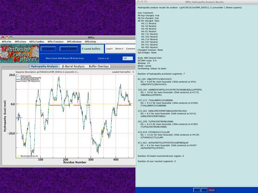Screen dimensions: 258x193
Task: Switch to the Buffer Overlays tab
Action: tap(99, 66)
